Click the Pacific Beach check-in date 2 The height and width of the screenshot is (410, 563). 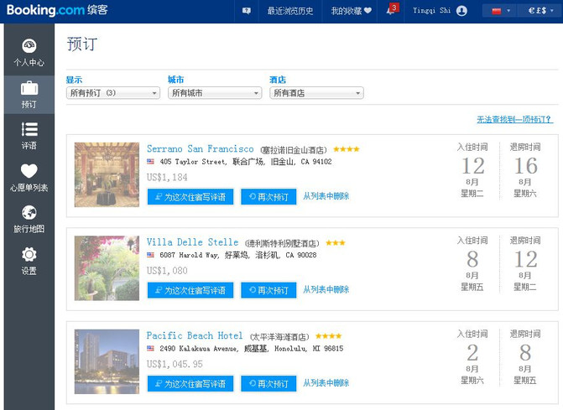pos(472,353)
